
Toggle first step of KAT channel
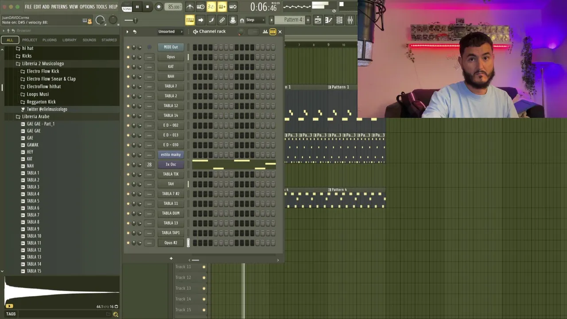coord(195,66)
